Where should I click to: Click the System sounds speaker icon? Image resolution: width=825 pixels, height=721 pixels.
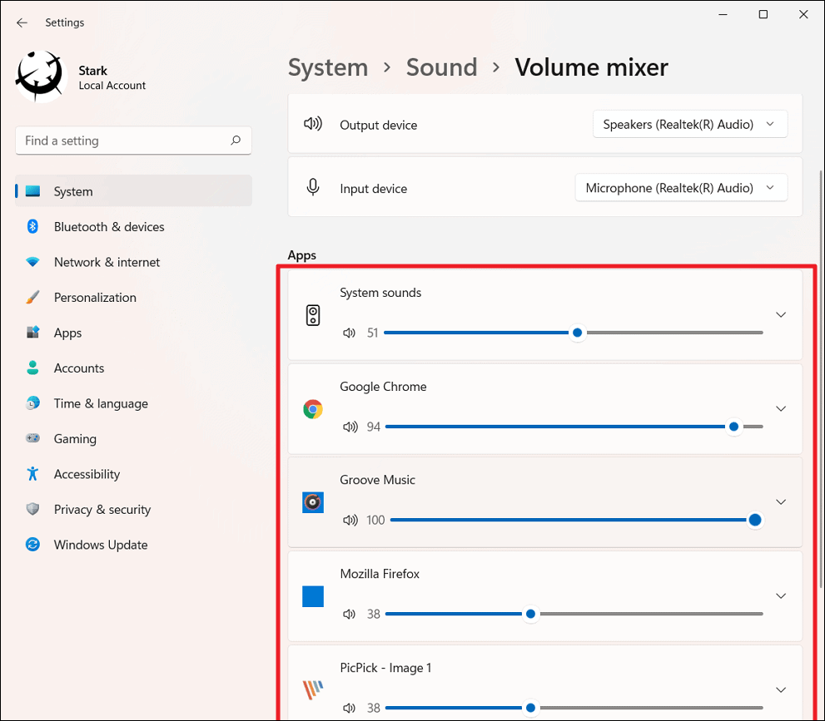tap(313, 314)
